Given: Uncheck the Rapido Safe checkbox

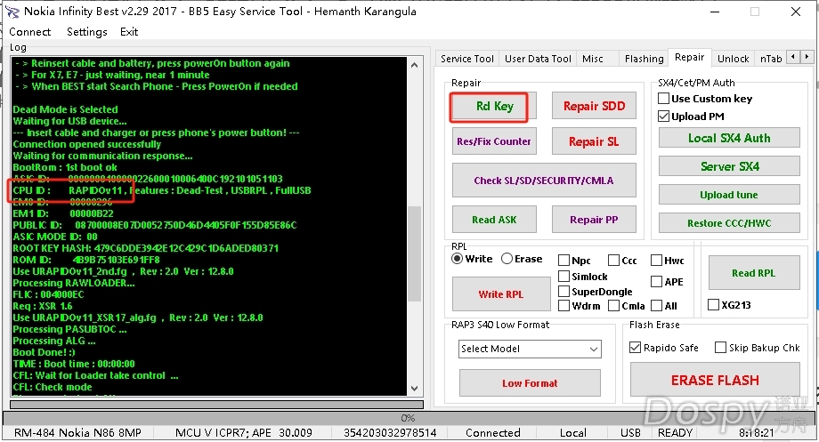Looking at the screenshot, I should click(x=664, y=348).
